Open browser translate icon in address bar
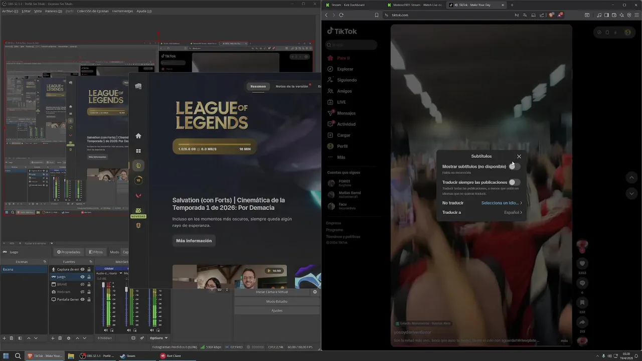Screen dimensions: 642x361 coord(525,15)
